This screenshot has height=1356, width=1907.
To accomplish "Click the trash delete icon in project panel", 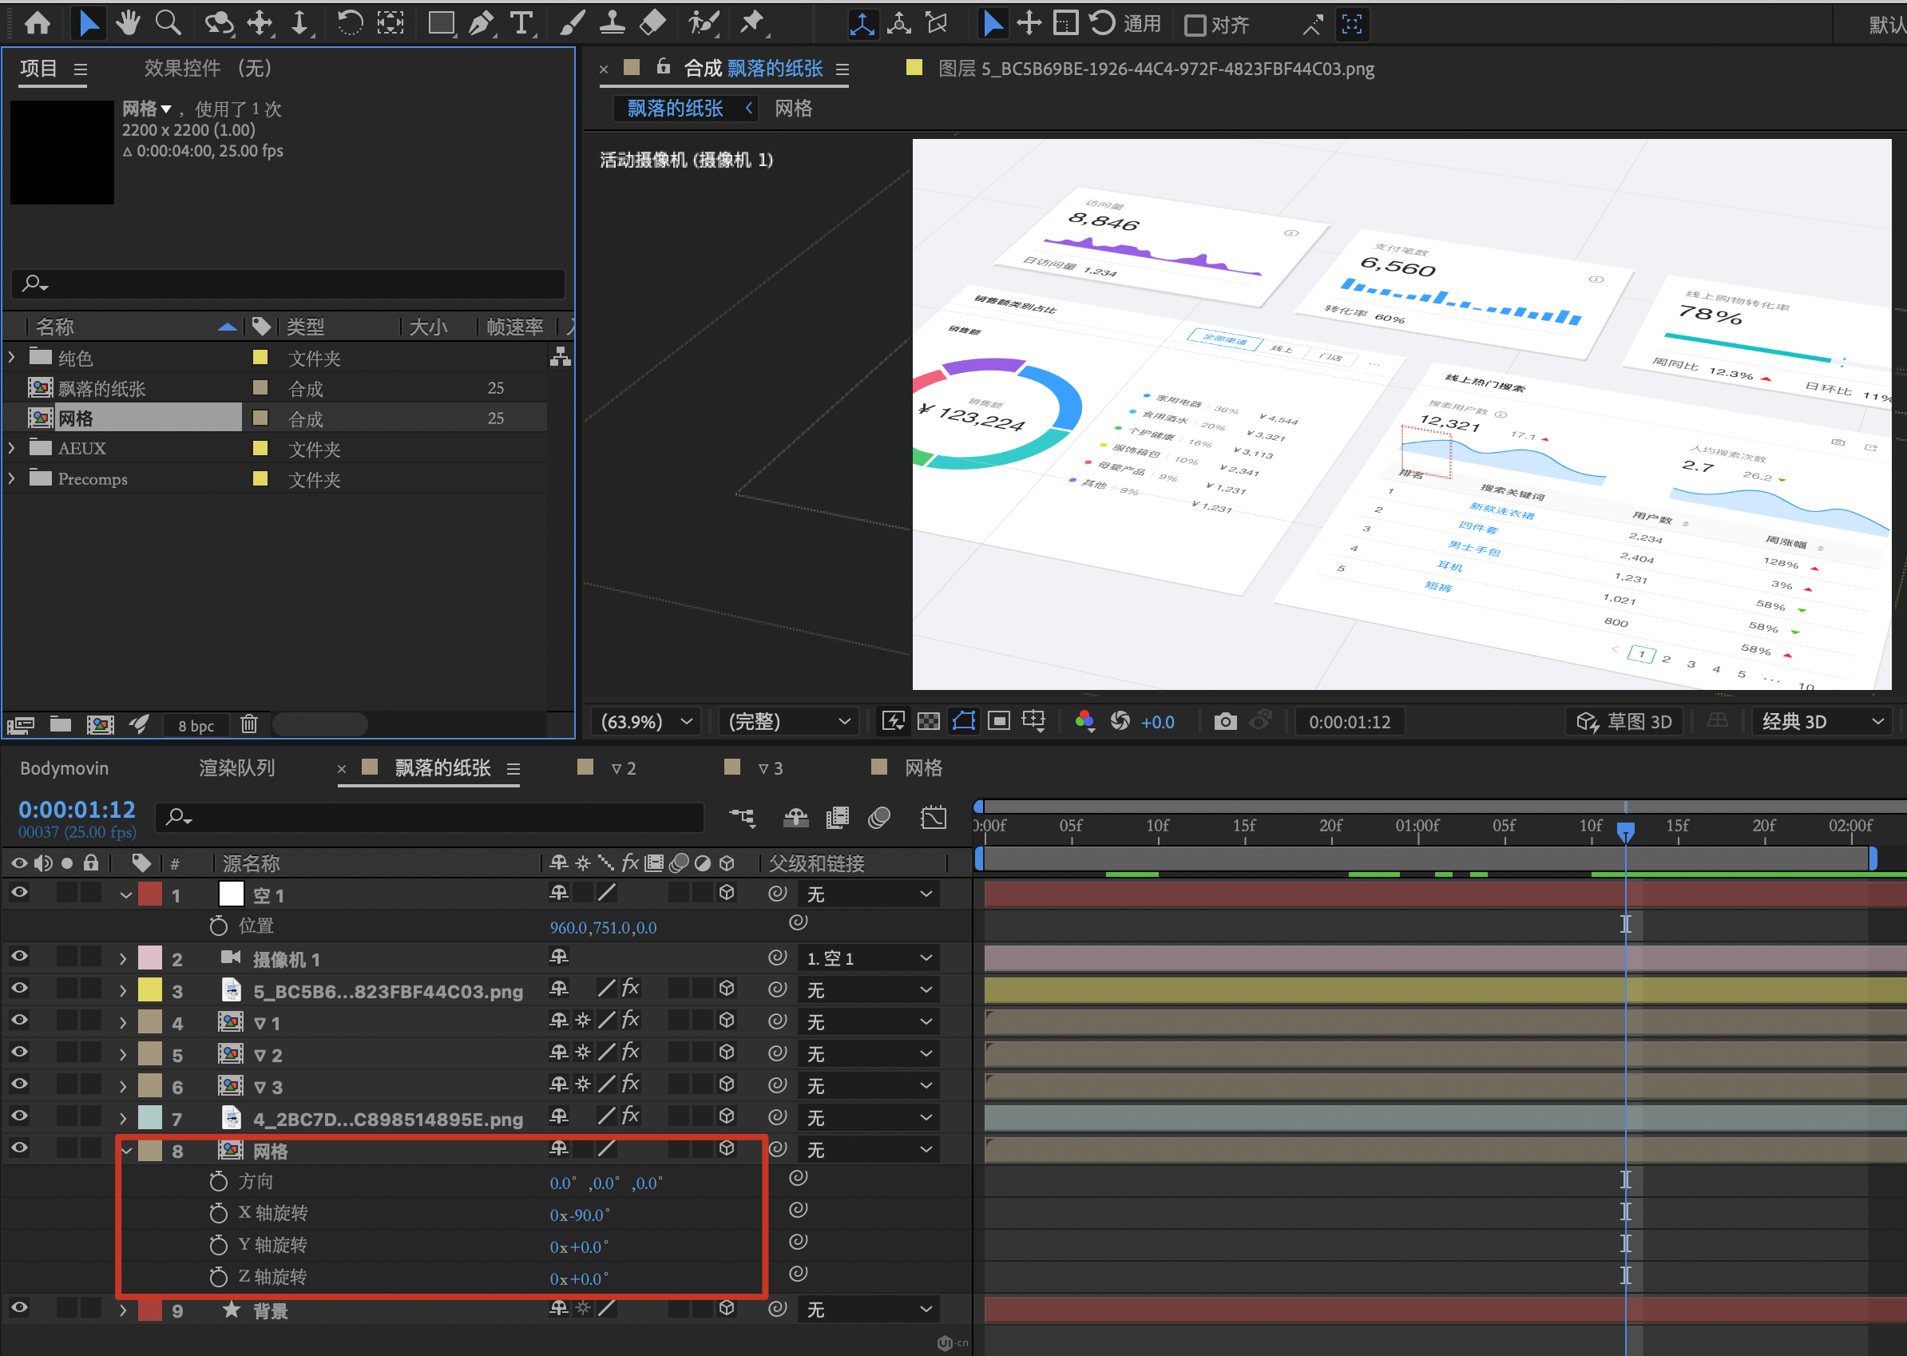I will pos(249,725).
